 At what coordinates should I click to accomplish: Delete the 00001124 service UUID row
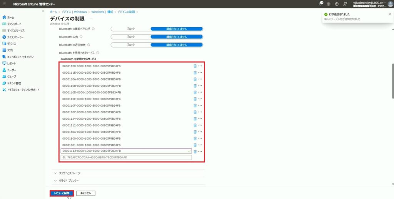(x=195, y=118)
